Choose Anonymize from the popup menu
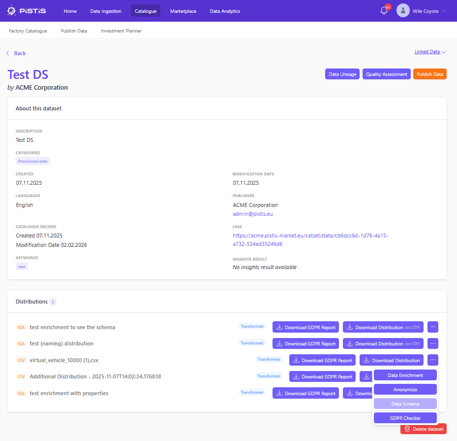457x441 pixels. coord(405,389)
